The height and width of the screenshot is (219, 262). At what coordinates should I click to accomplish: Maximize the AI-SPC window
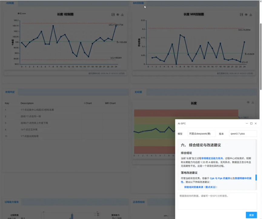pyautogui.click(x=251, y=123)
